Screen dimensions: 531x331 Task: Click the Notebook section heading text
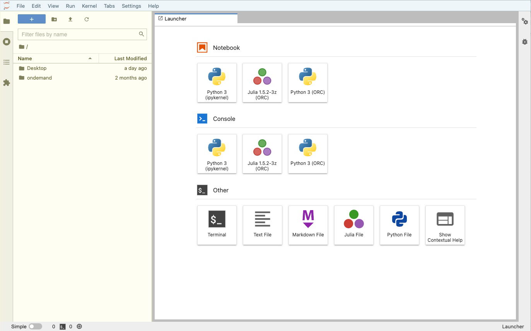[x=226, y=48]
